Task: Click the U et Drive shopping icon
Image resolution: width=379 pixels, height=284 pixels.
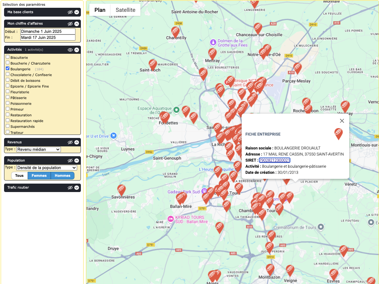Action: (x=114, y=136)
